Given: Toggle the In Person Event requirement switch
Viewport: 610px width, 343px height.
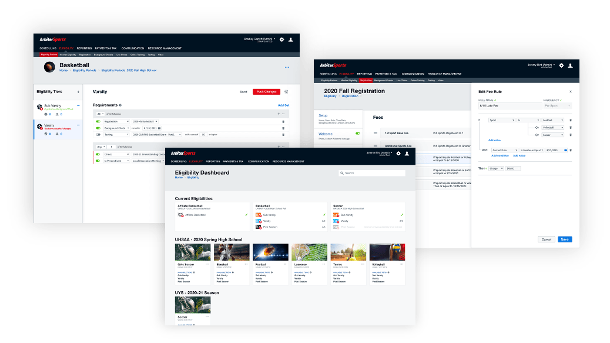Looking at the screenshot, I should click(98, 161).
